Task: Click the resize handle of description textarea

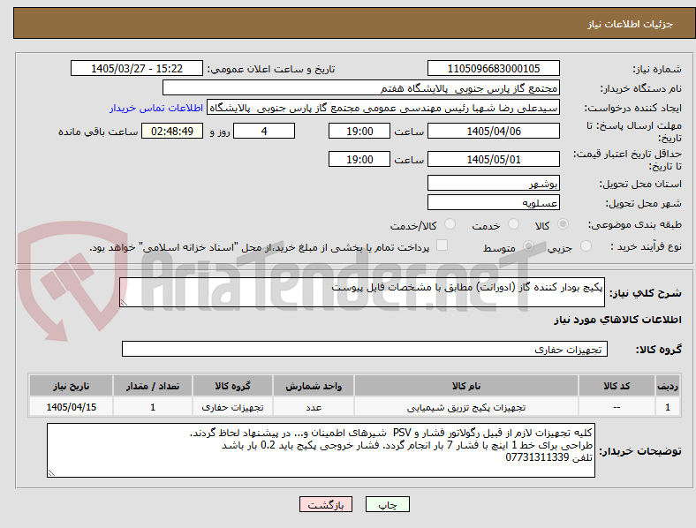Action: click(x=124, y=303)
